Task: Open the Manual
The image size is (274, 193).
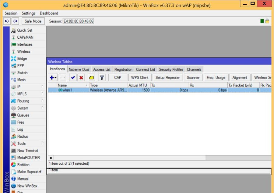Action: [28, 179]
